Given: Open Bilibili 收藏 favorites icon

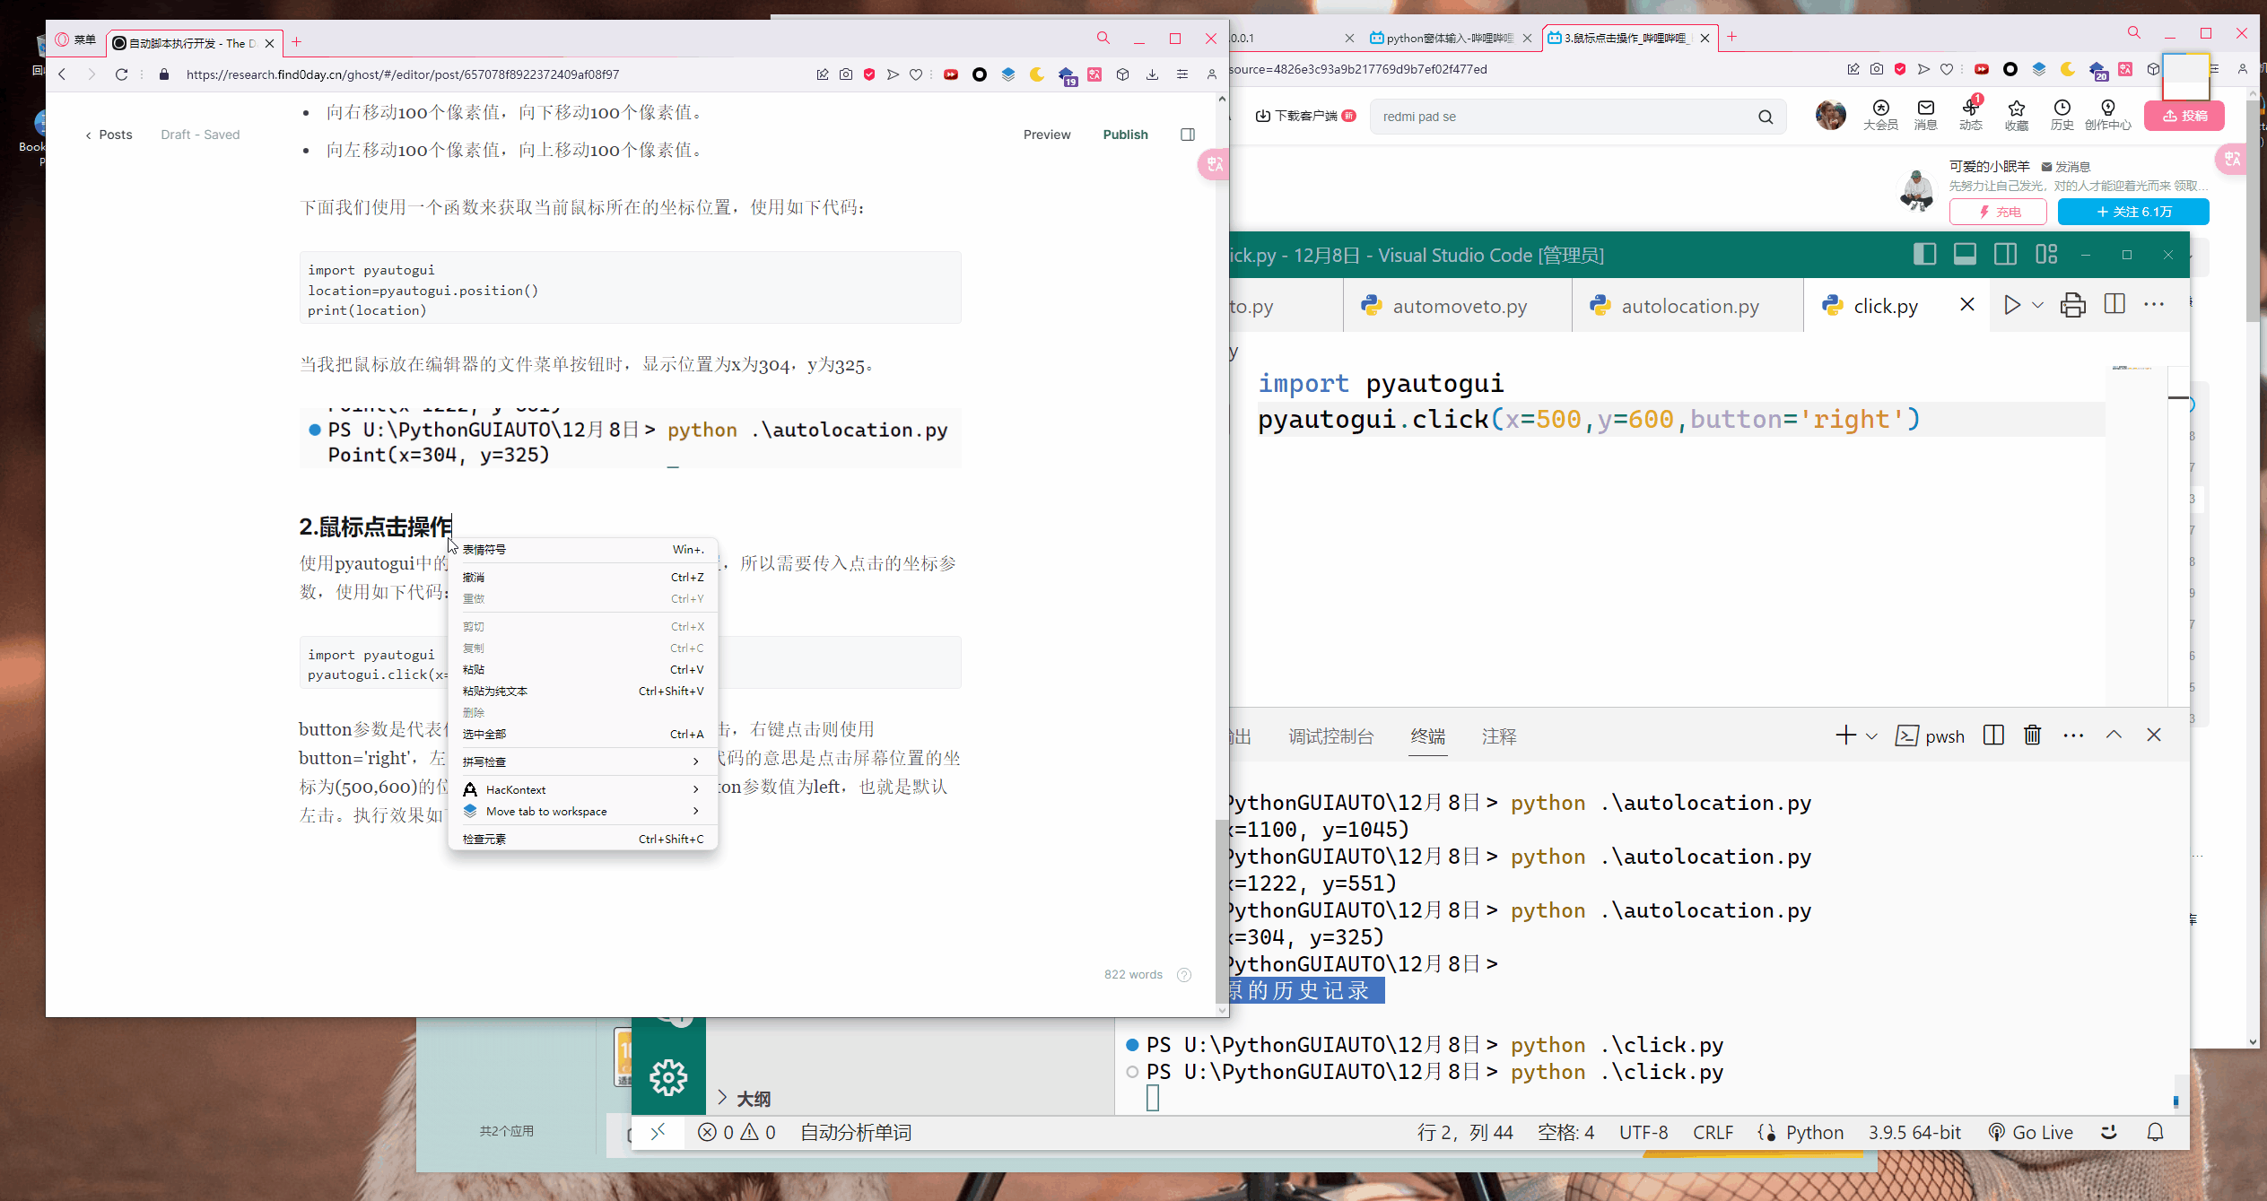Looking at the screenshot, I should 2017,115.
